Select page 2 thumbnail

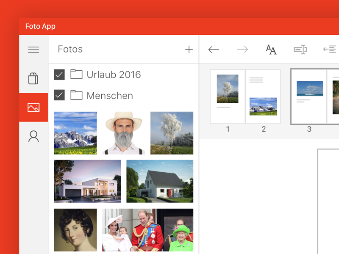(x=263, y=97)
